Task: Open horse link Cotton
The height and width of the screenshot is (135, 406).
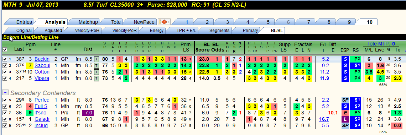Action: pos(42,72)
